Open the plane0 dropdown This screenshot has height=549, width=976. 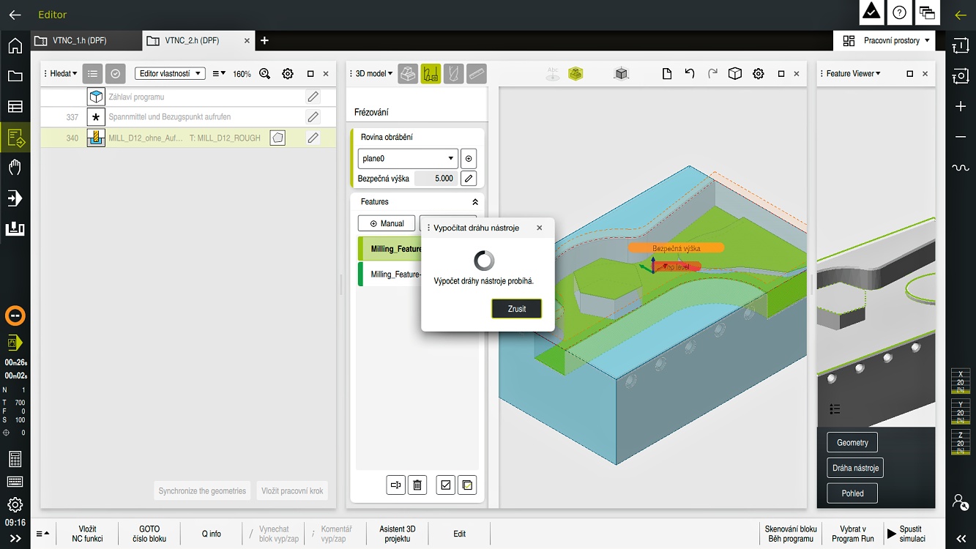pyautogui.click(x=408, y=159)
